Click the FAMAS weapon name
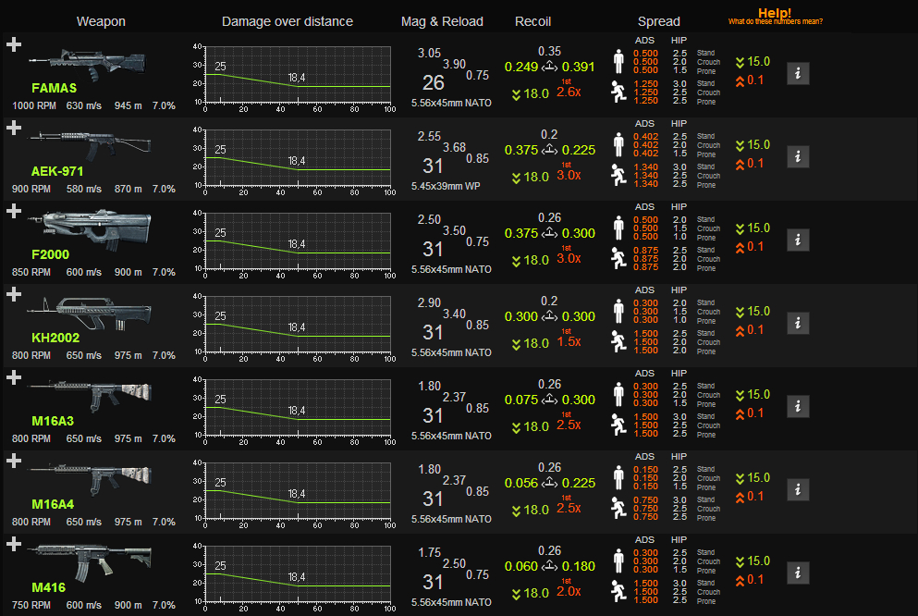 coord(54,88)
